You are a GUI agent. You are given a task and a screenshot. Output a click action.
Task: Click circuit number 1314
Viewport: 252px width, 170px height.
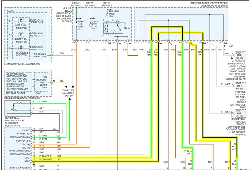(59, 156)
